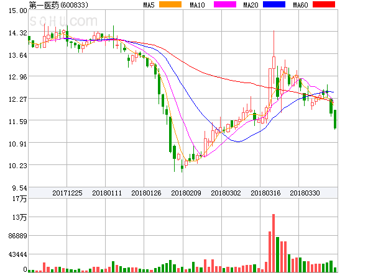Click the 17万 volume axis label
This screenshot has width=373, height=273.
point(20,199)
